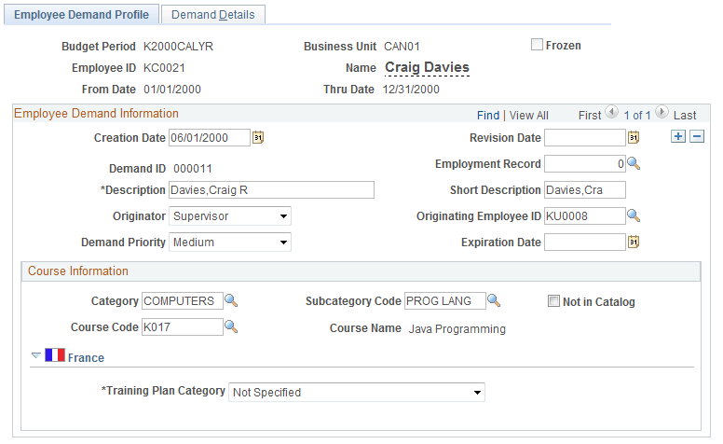Viewport: 723px width, 444px height.
Task: Look up Originating Employee ID
Action: (634, 215)
